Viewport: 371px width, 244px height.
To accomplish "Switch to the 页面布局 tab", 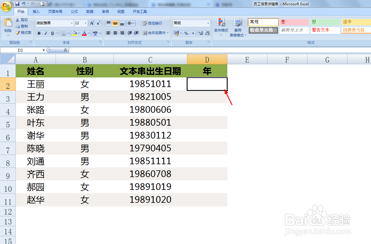I will [55, 12].
